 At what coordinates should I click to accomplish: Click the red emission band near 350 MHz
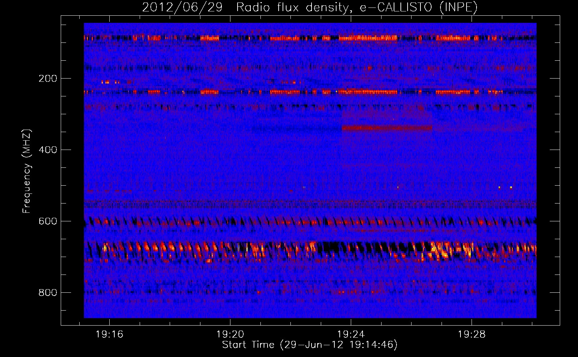[387, 128]
